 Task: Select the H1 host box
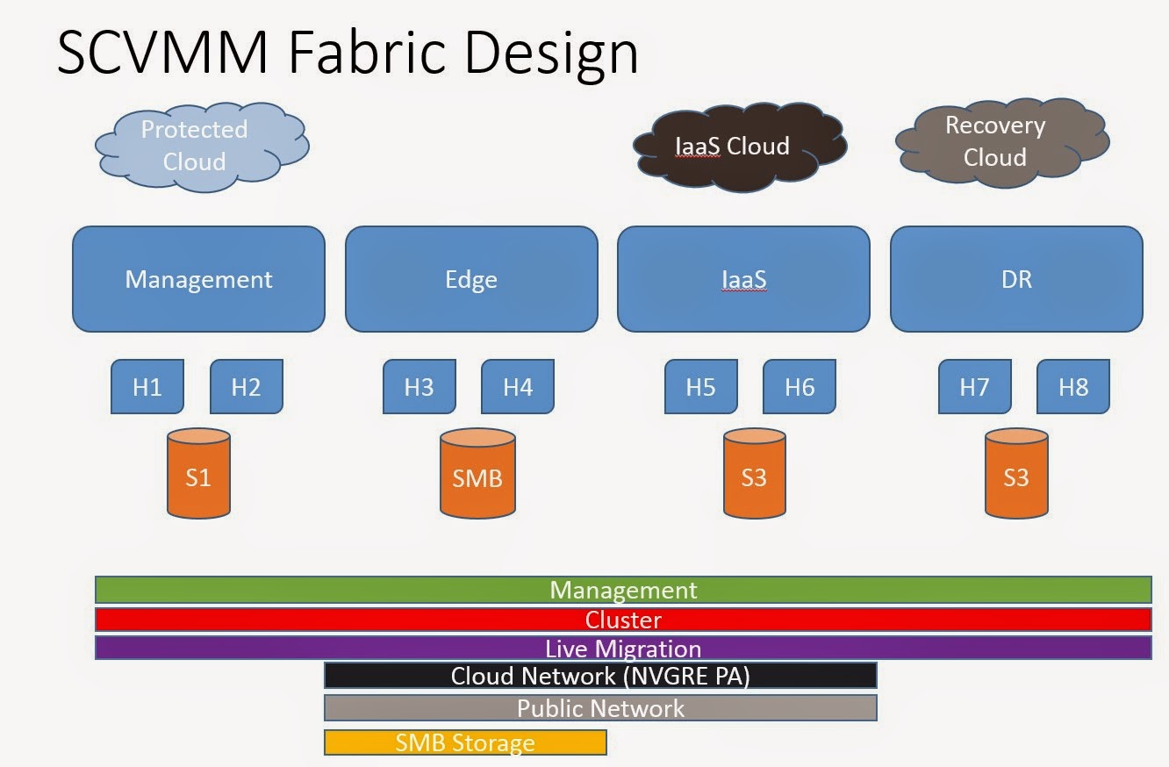click(147, 386)
